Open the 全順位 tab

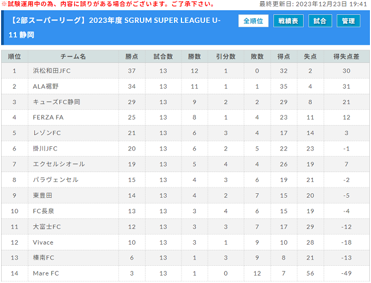tap(253, 21)
